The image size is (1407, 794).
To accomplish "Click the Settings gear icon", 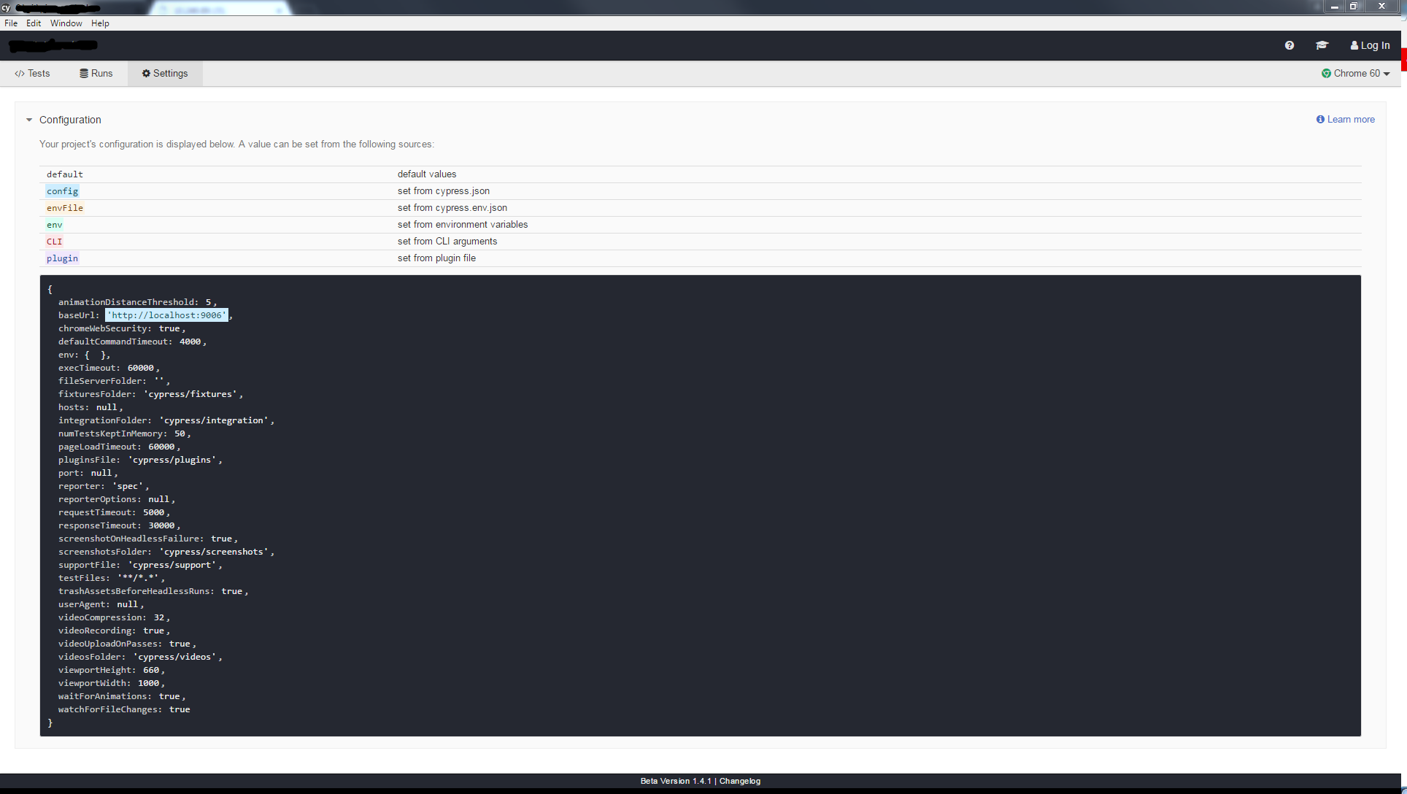I will [x=144, y=73].
